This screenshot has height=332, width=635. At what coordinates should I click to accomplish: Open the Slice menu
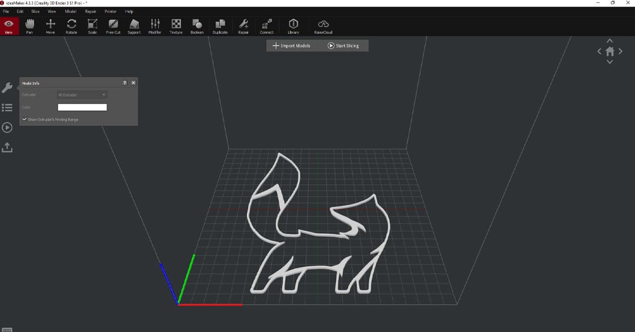coord(35,11)
